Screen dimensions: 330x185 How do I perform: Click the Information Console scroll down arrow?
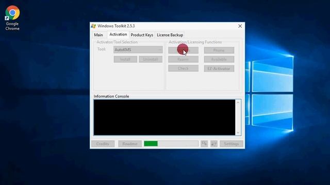pyautogui.click(x=238, y=133)
